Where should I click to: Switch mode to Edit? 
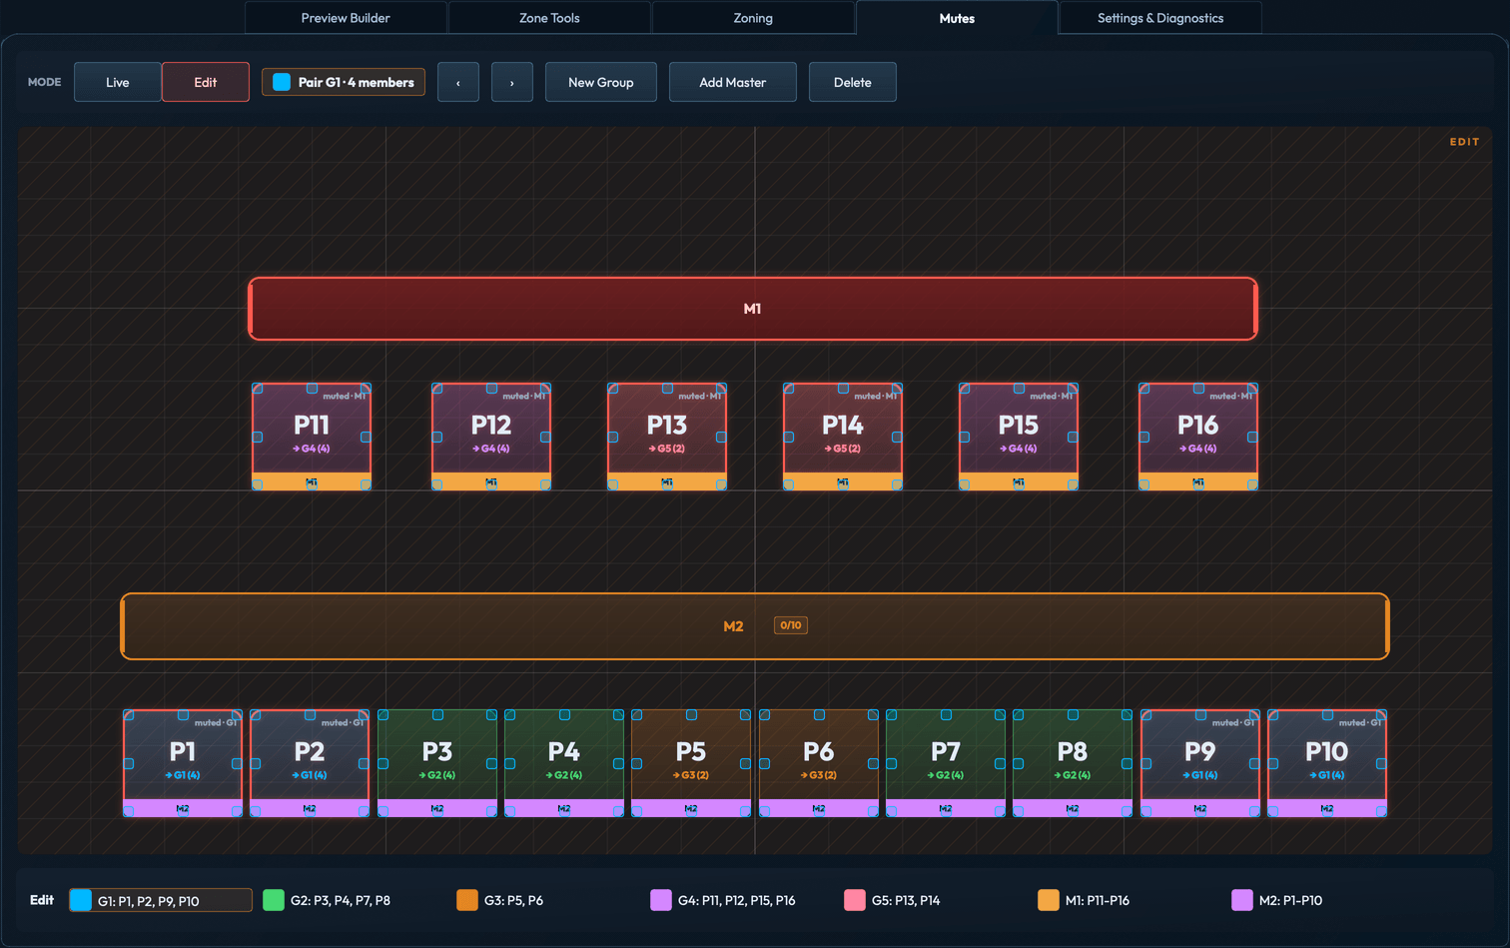coord(206,82)
